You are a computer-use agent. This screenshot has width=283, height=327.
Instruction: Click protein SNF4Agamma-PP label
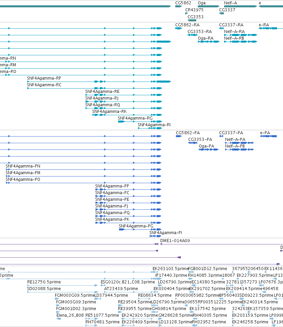tap(112, 186)
